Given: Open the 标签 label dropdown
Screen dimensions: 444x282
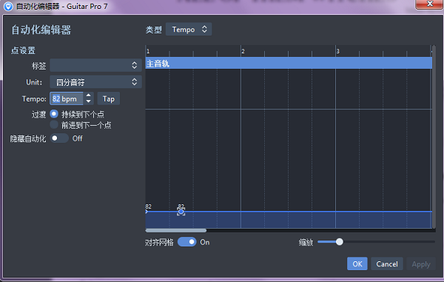Looking at the screenshot, I should click(95, 65).
